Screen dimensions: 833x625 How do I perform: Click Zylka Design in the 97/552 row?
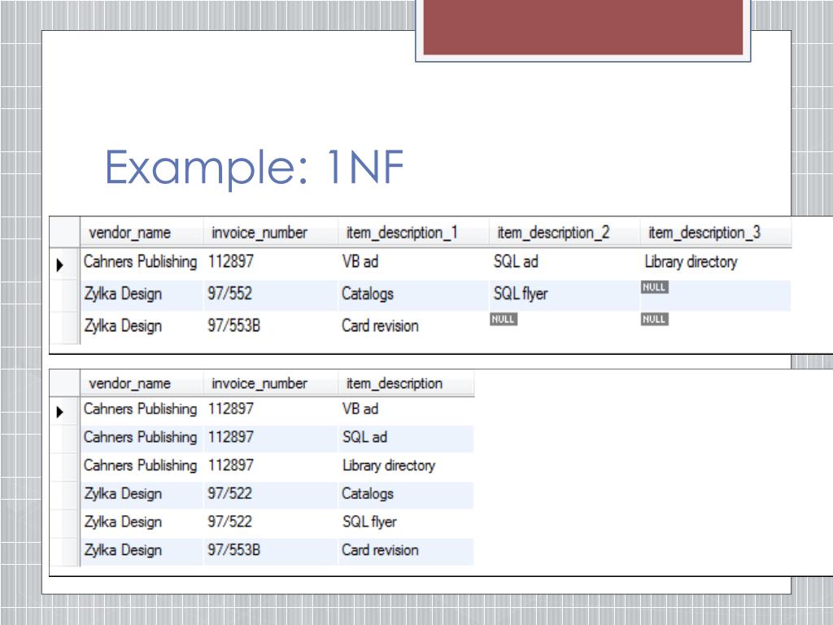click(x=123, y=293)
